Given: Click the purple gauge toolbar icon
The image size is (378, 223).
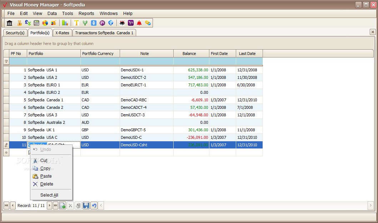Looking at the screenshot, I should point(102,23).
